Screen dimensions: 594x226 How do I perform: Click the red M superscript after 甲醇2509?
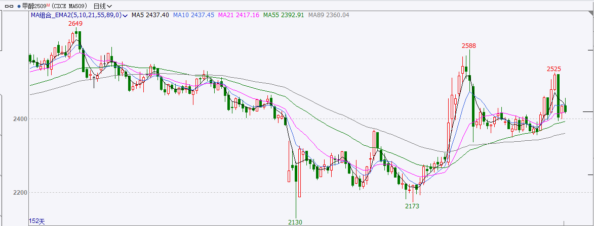point(48,5)
